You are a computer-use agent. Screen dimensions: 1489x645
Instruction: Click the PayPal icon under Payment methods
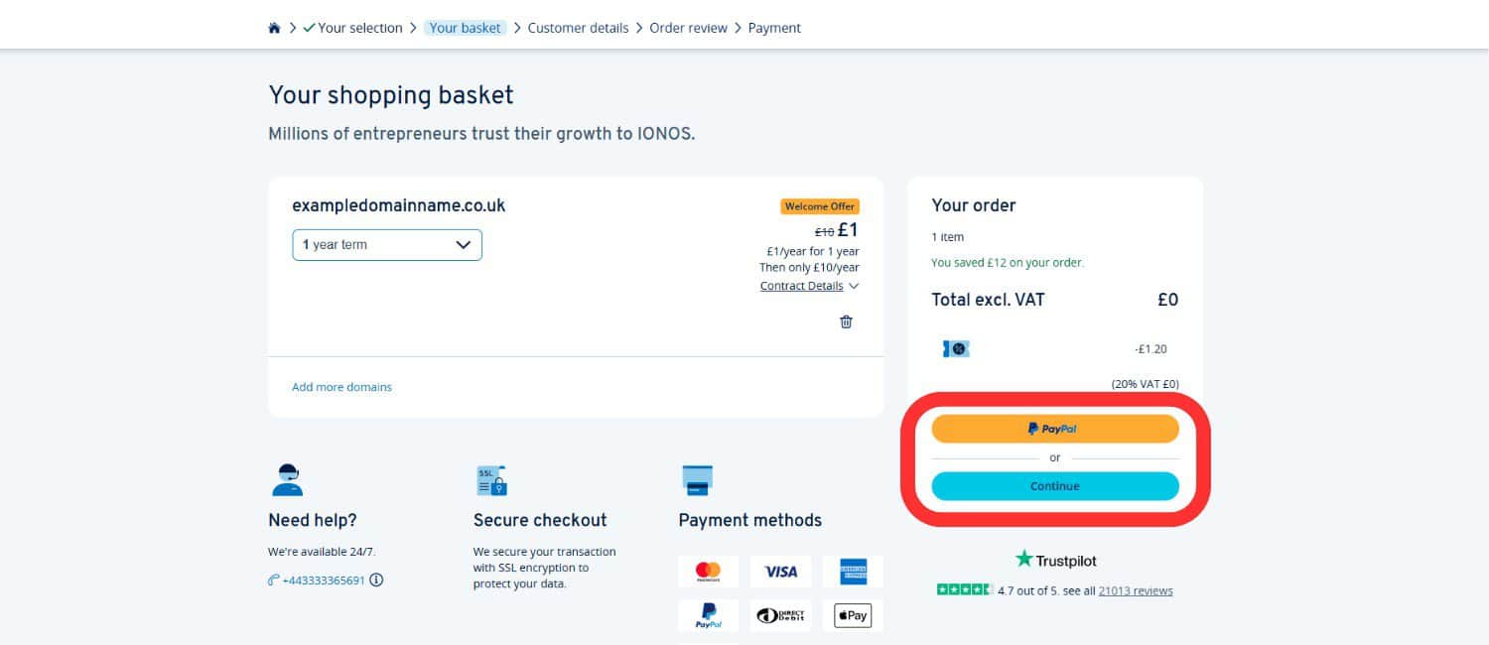708,614
